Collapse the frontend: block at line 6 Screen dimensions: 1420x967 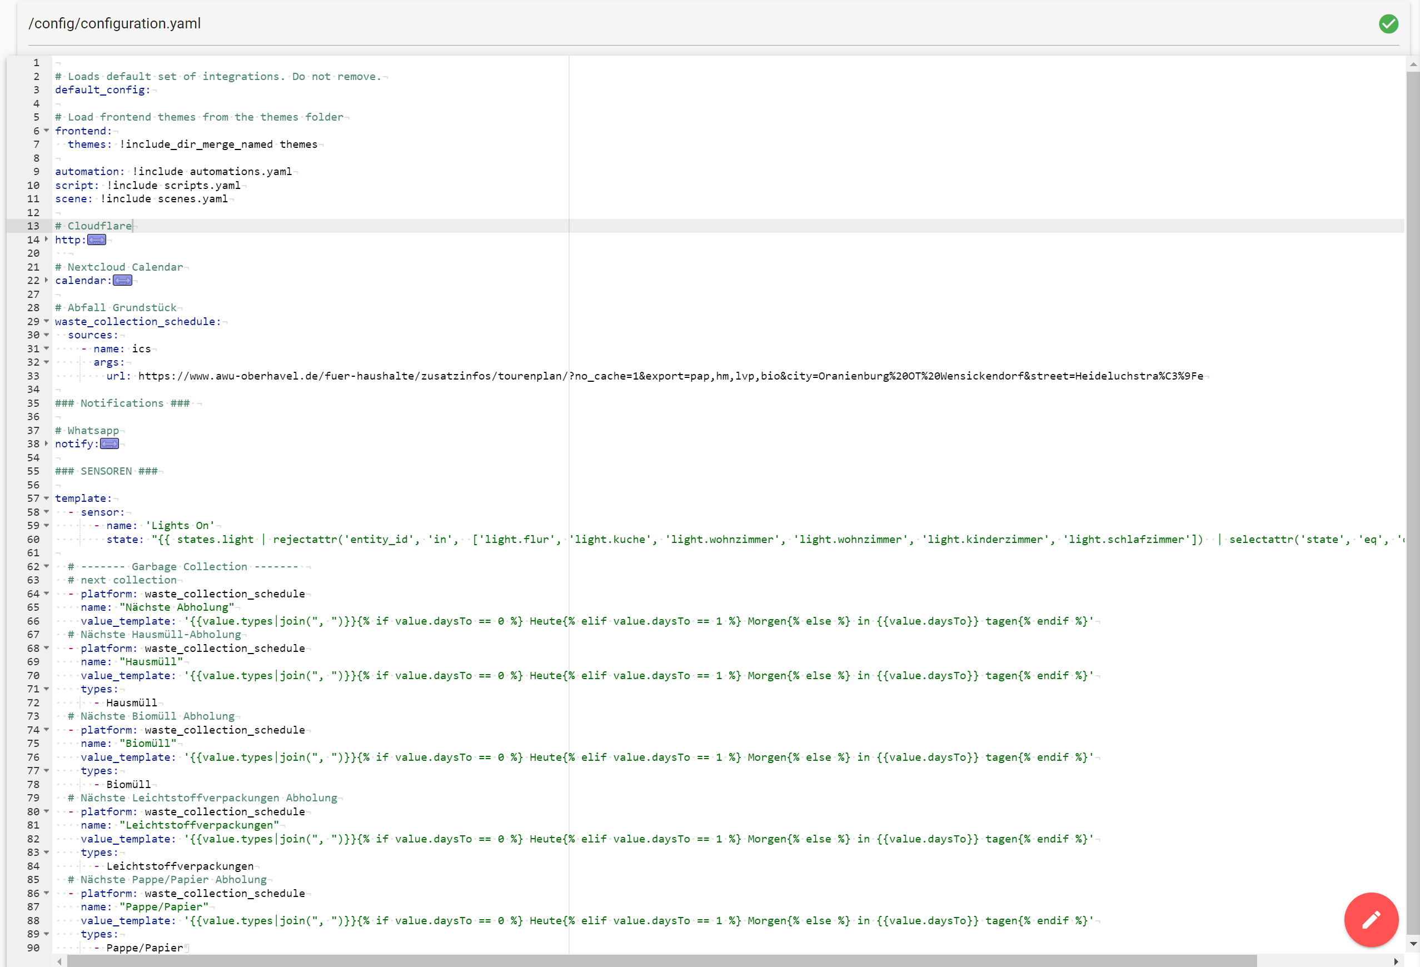click(47, 131)
